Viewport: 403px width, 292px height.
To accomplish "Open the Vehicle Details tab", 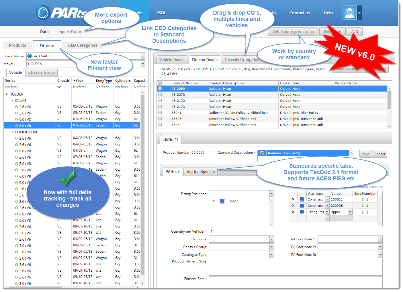I will click(172, 60).
